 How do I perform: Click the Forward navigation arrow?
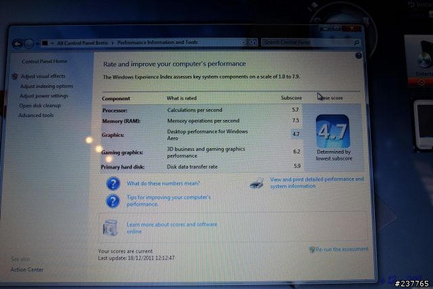pyautogui.click(x=29, y=43)
